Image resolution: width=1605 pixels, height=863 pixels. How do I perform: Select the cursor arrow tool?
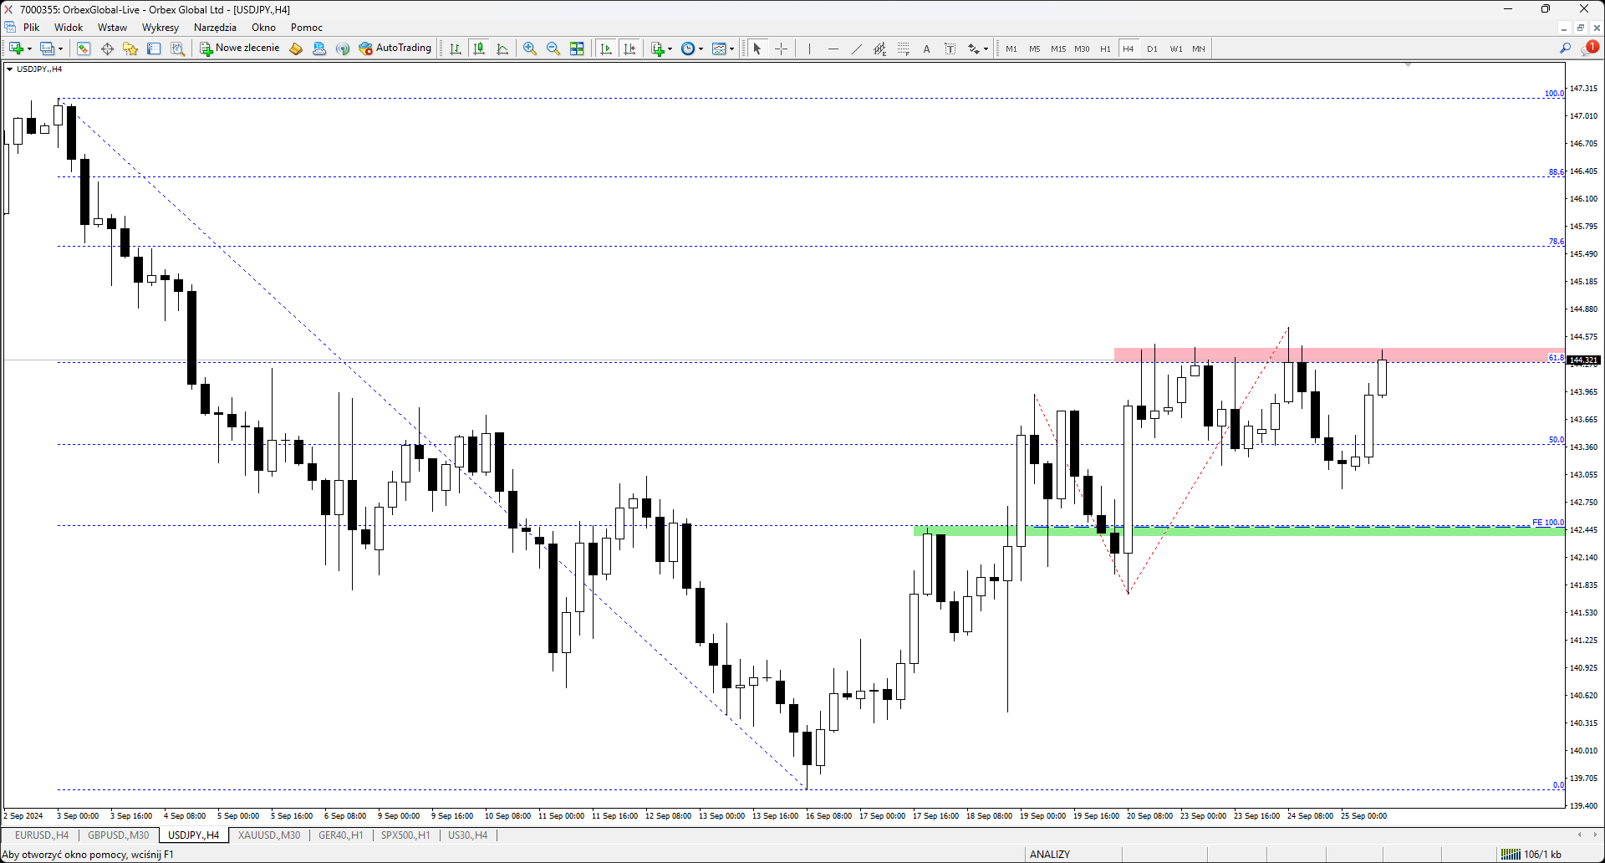click(x=757, y=49)
